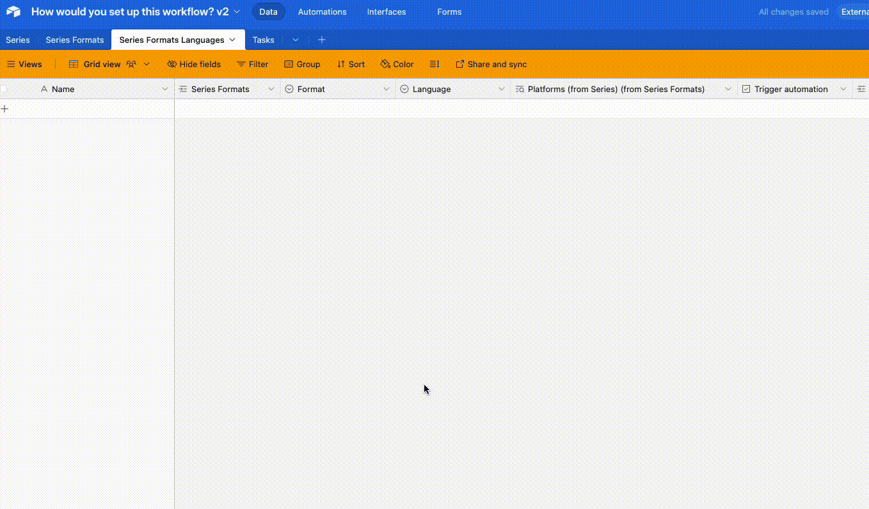The height and width of the screenshot is (509, 869).
Task: Open the Interfaces tab
Action: 387,12
